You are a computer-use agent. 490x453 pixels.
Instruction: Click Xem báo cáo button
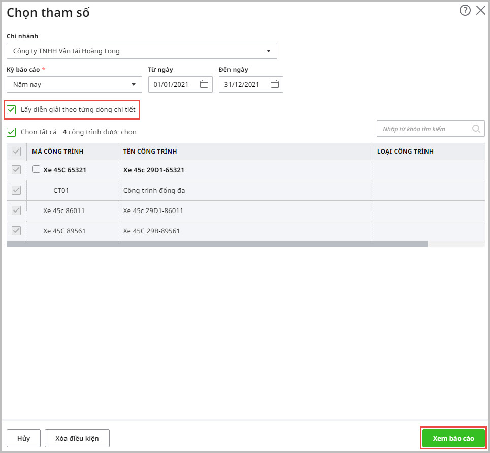tap(453, 438)
